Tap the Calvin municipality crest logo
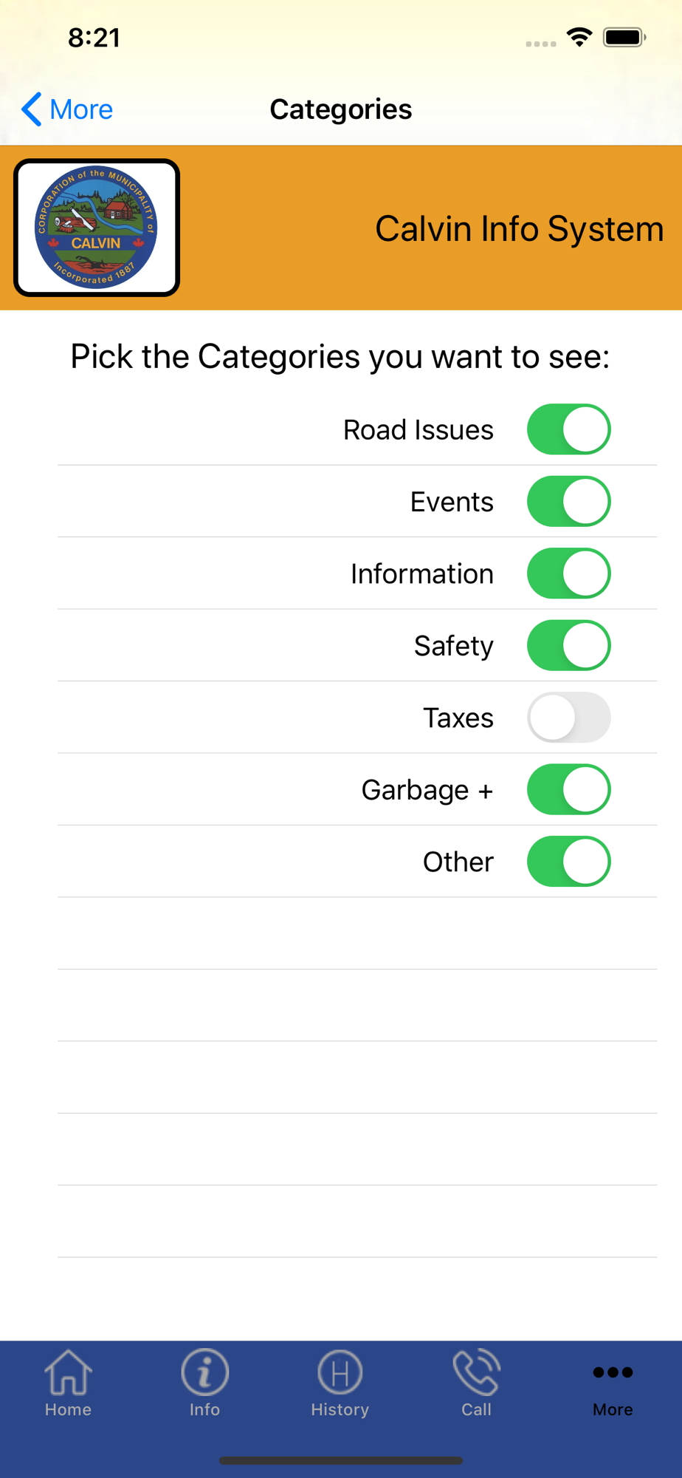The width and height of the screenshot is (682, 1478). [97, 228]
